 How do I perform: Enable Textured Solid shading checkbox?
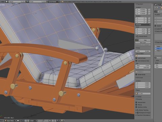[136, 102]
